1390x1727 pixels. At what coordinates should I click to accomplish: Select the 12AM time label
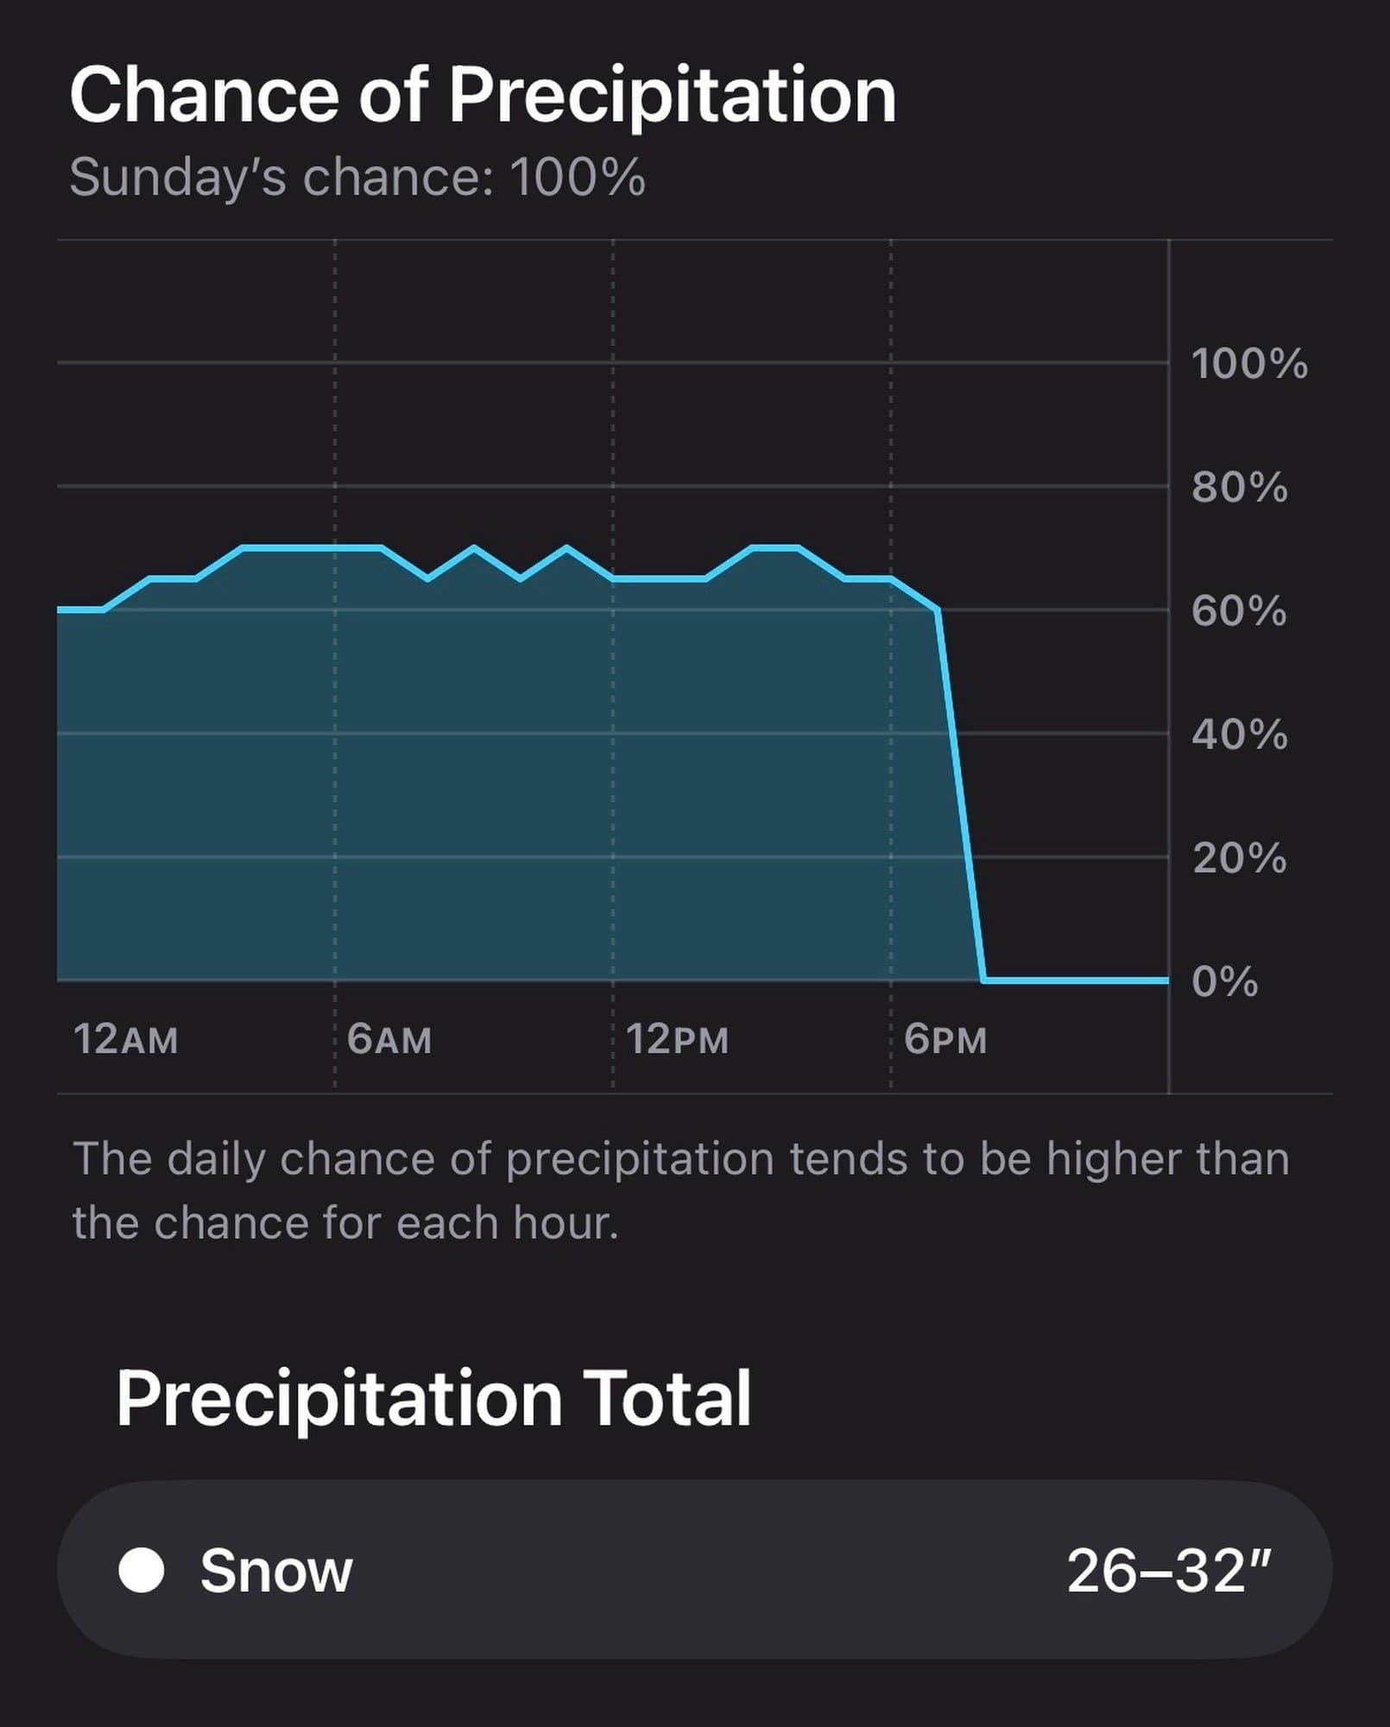pyautogui.click(x=126, y=1039)
